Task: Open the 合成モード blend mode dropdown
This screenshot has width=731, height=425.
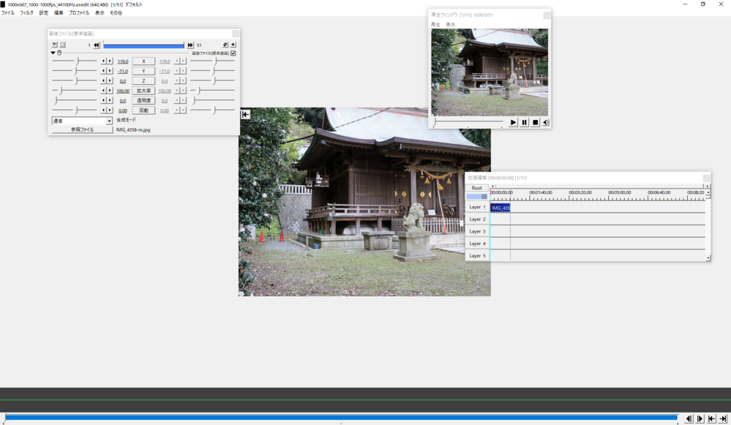Action: [82, 121]
